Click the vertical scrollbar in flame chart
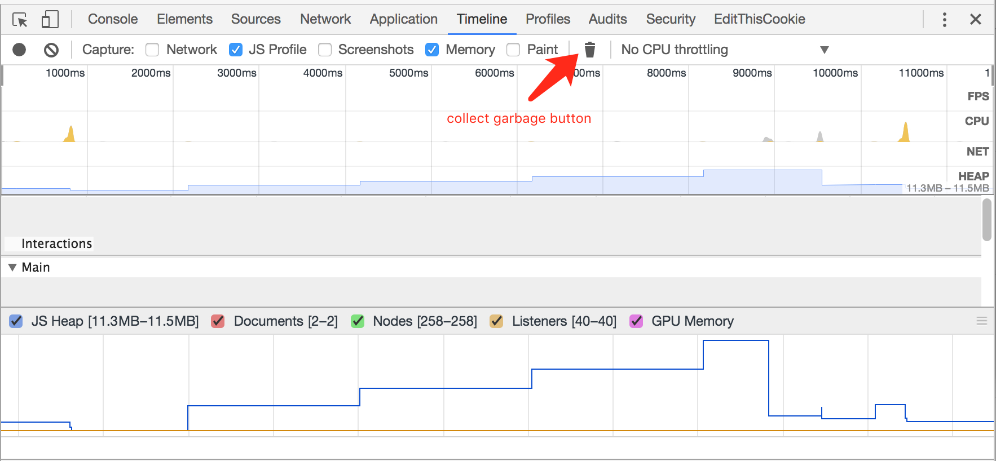This screenshot has width=996, height=461. [x=986, y=220]
